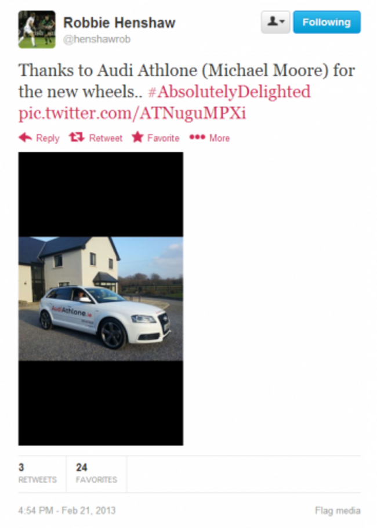The image size is (377, 528).
Task: Open the #AbsolutelyDelighted hashtag
Action: pyautogui.click(x=229, y=92)
